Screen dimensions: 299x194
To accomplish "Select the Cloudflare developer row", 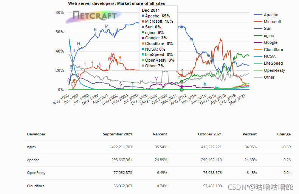I will pos(159,186).
